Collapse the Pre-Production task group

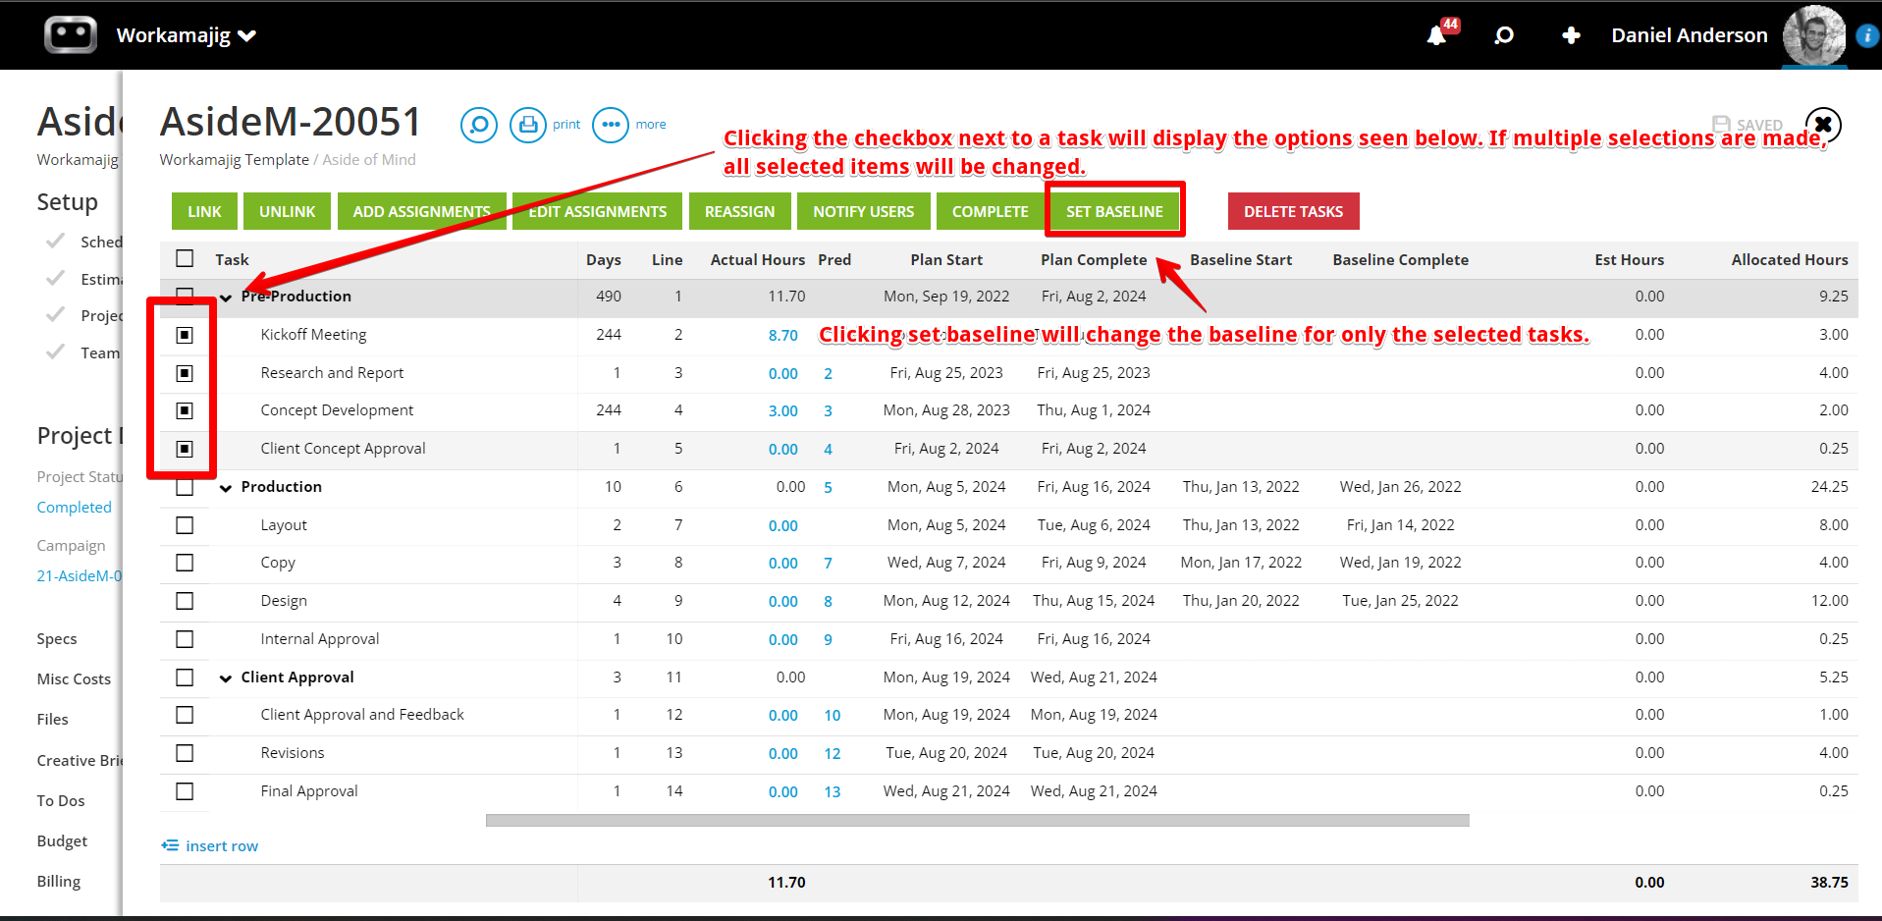(226, 298)
